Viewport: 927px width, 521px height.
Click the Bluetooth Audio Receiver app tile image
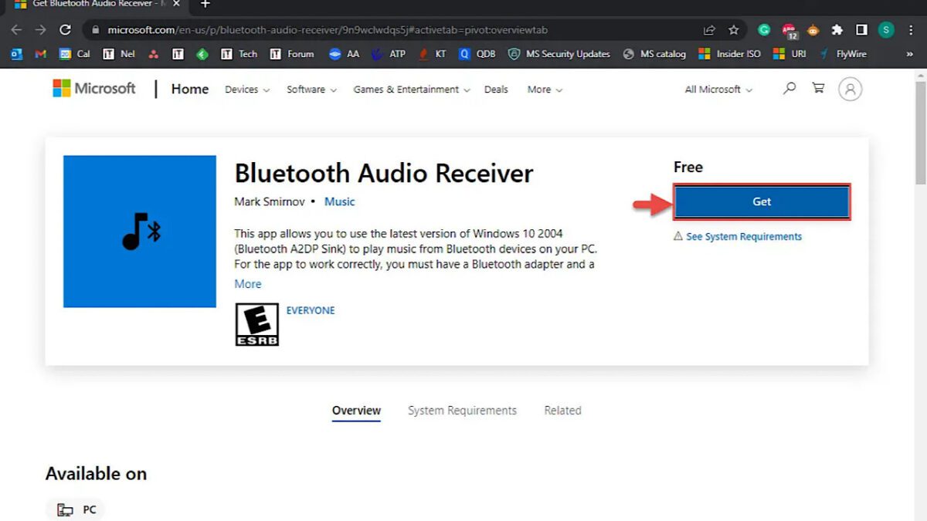140,232
